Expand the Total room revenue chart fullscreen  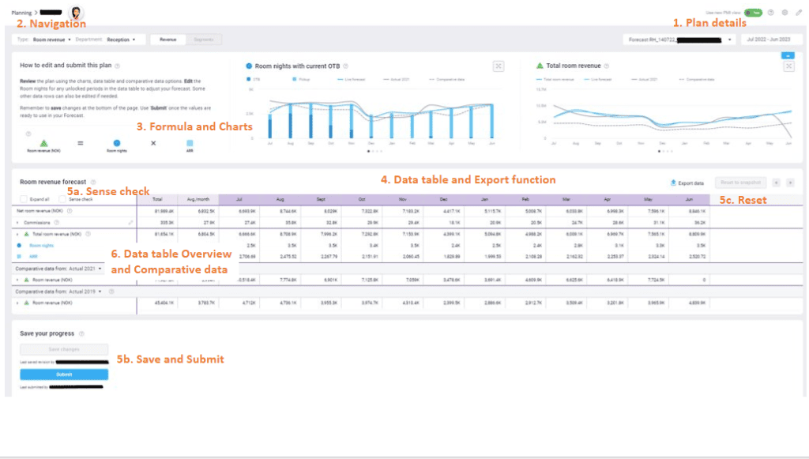click(788, 66)
